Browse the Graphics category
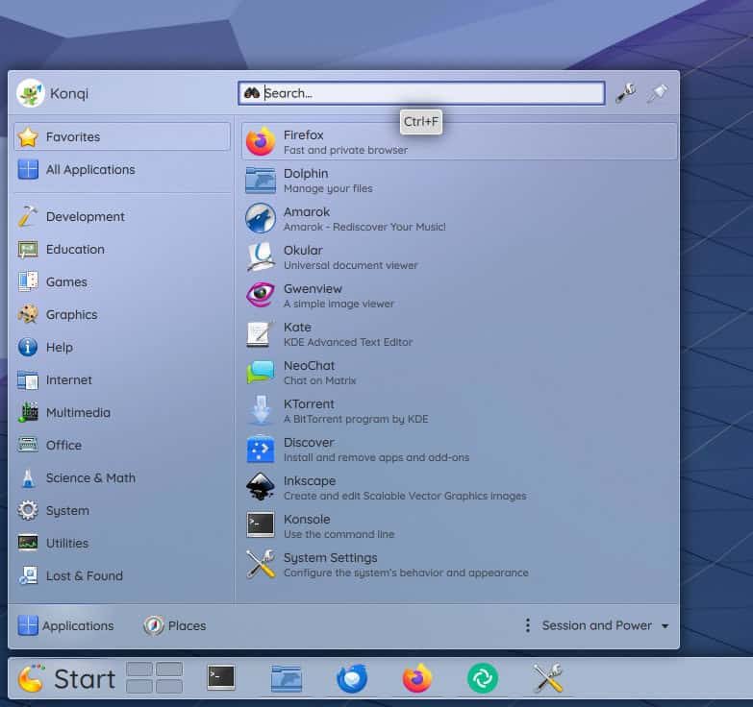 point(122,314)
